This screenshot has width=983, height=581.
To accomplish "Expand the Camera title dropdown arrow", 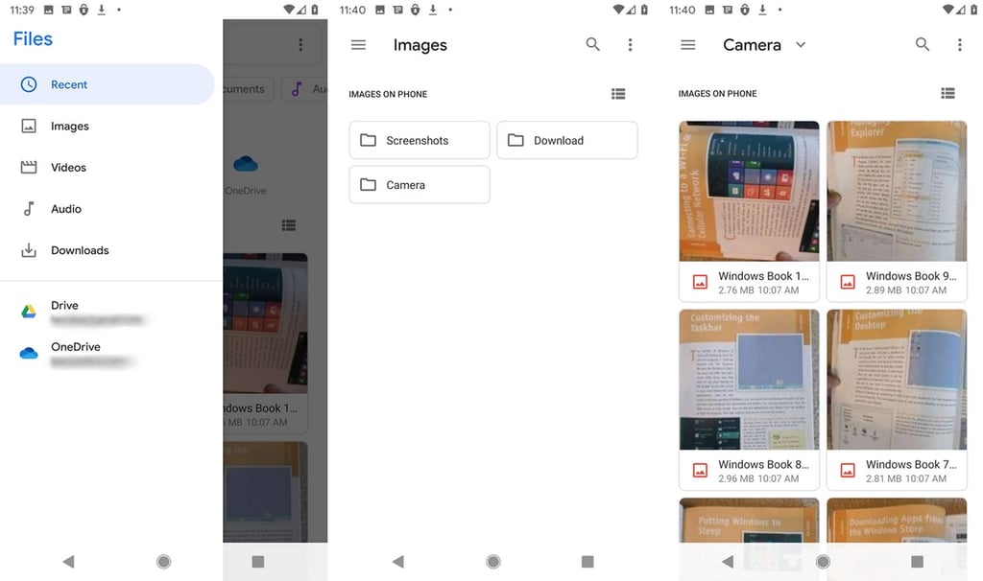I will click(x=801, y=44).
